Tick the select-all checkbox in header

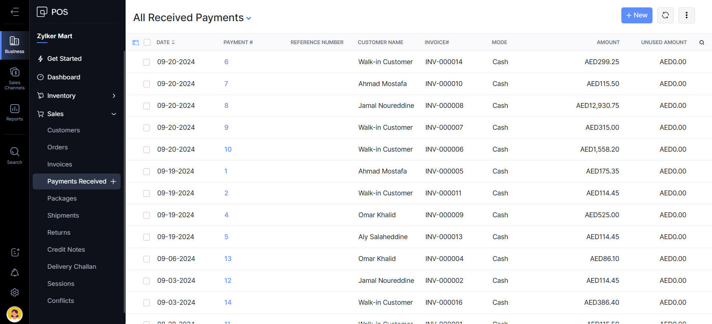point(147,42)
